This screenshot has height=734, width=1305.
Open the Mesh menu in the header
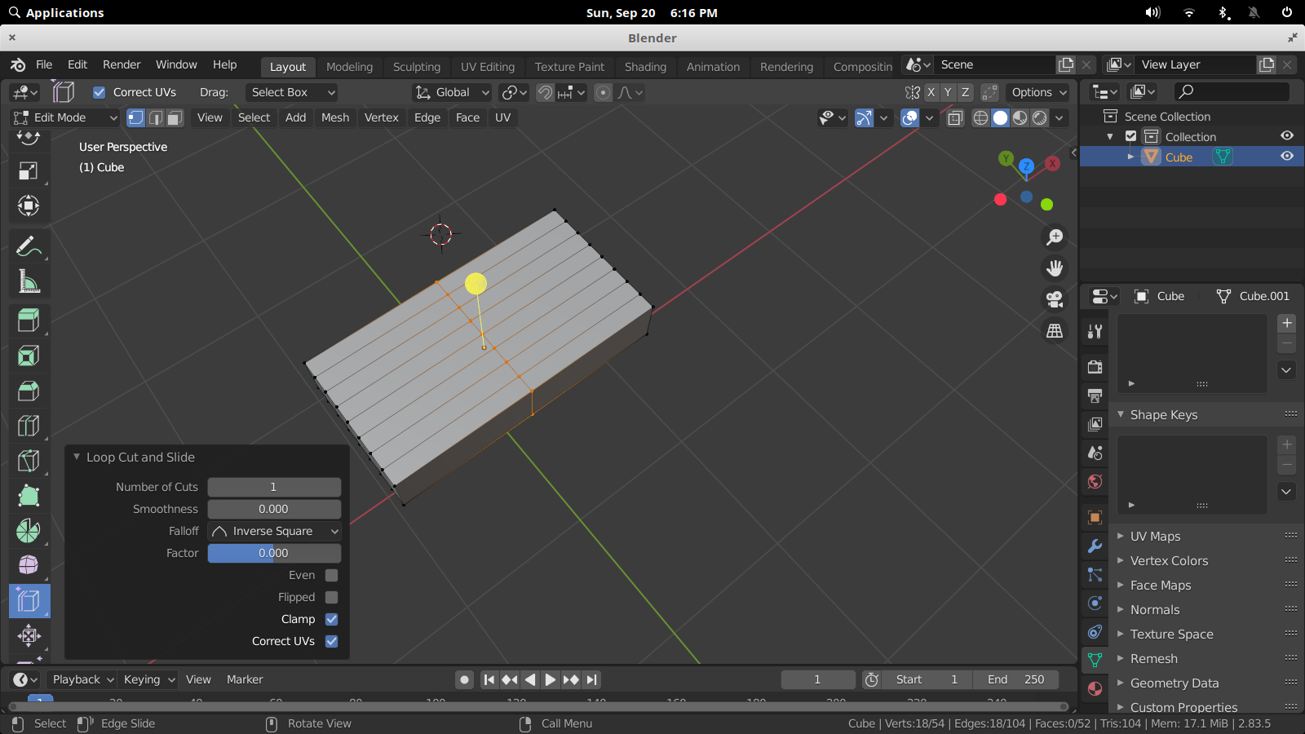334,117
